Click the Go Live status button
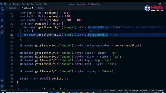 [x=143, y=91]
